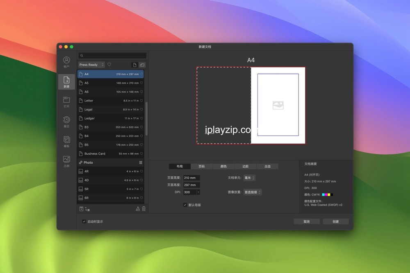The height and width of the screenshot is (273, 410).
Task: Open the 图像放置 image placement dropdown
Action: pos(253,192)
